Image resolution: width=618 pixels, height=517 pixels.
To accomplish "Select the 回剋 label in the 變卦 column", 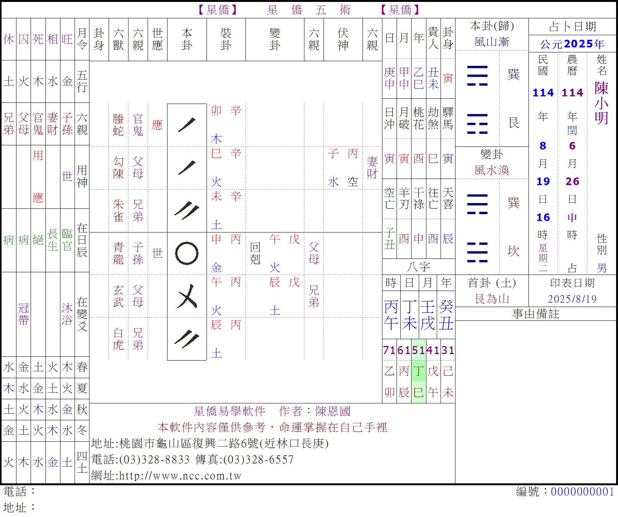I will [255, 253].
